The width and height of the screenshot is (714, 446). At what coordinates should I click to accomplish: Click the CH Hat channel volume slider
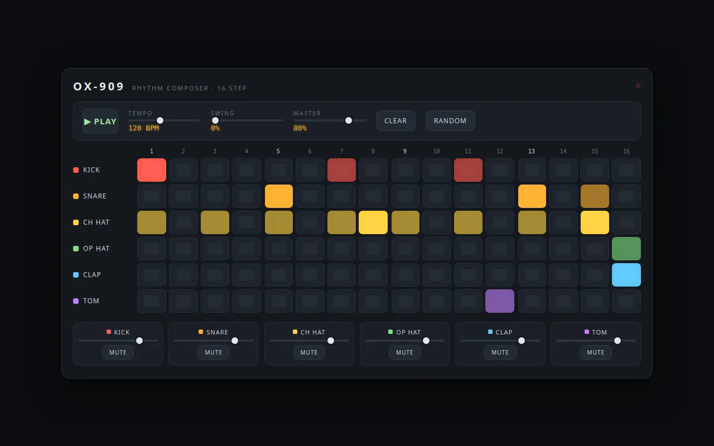pyautogui.click(x=309, y=341)
